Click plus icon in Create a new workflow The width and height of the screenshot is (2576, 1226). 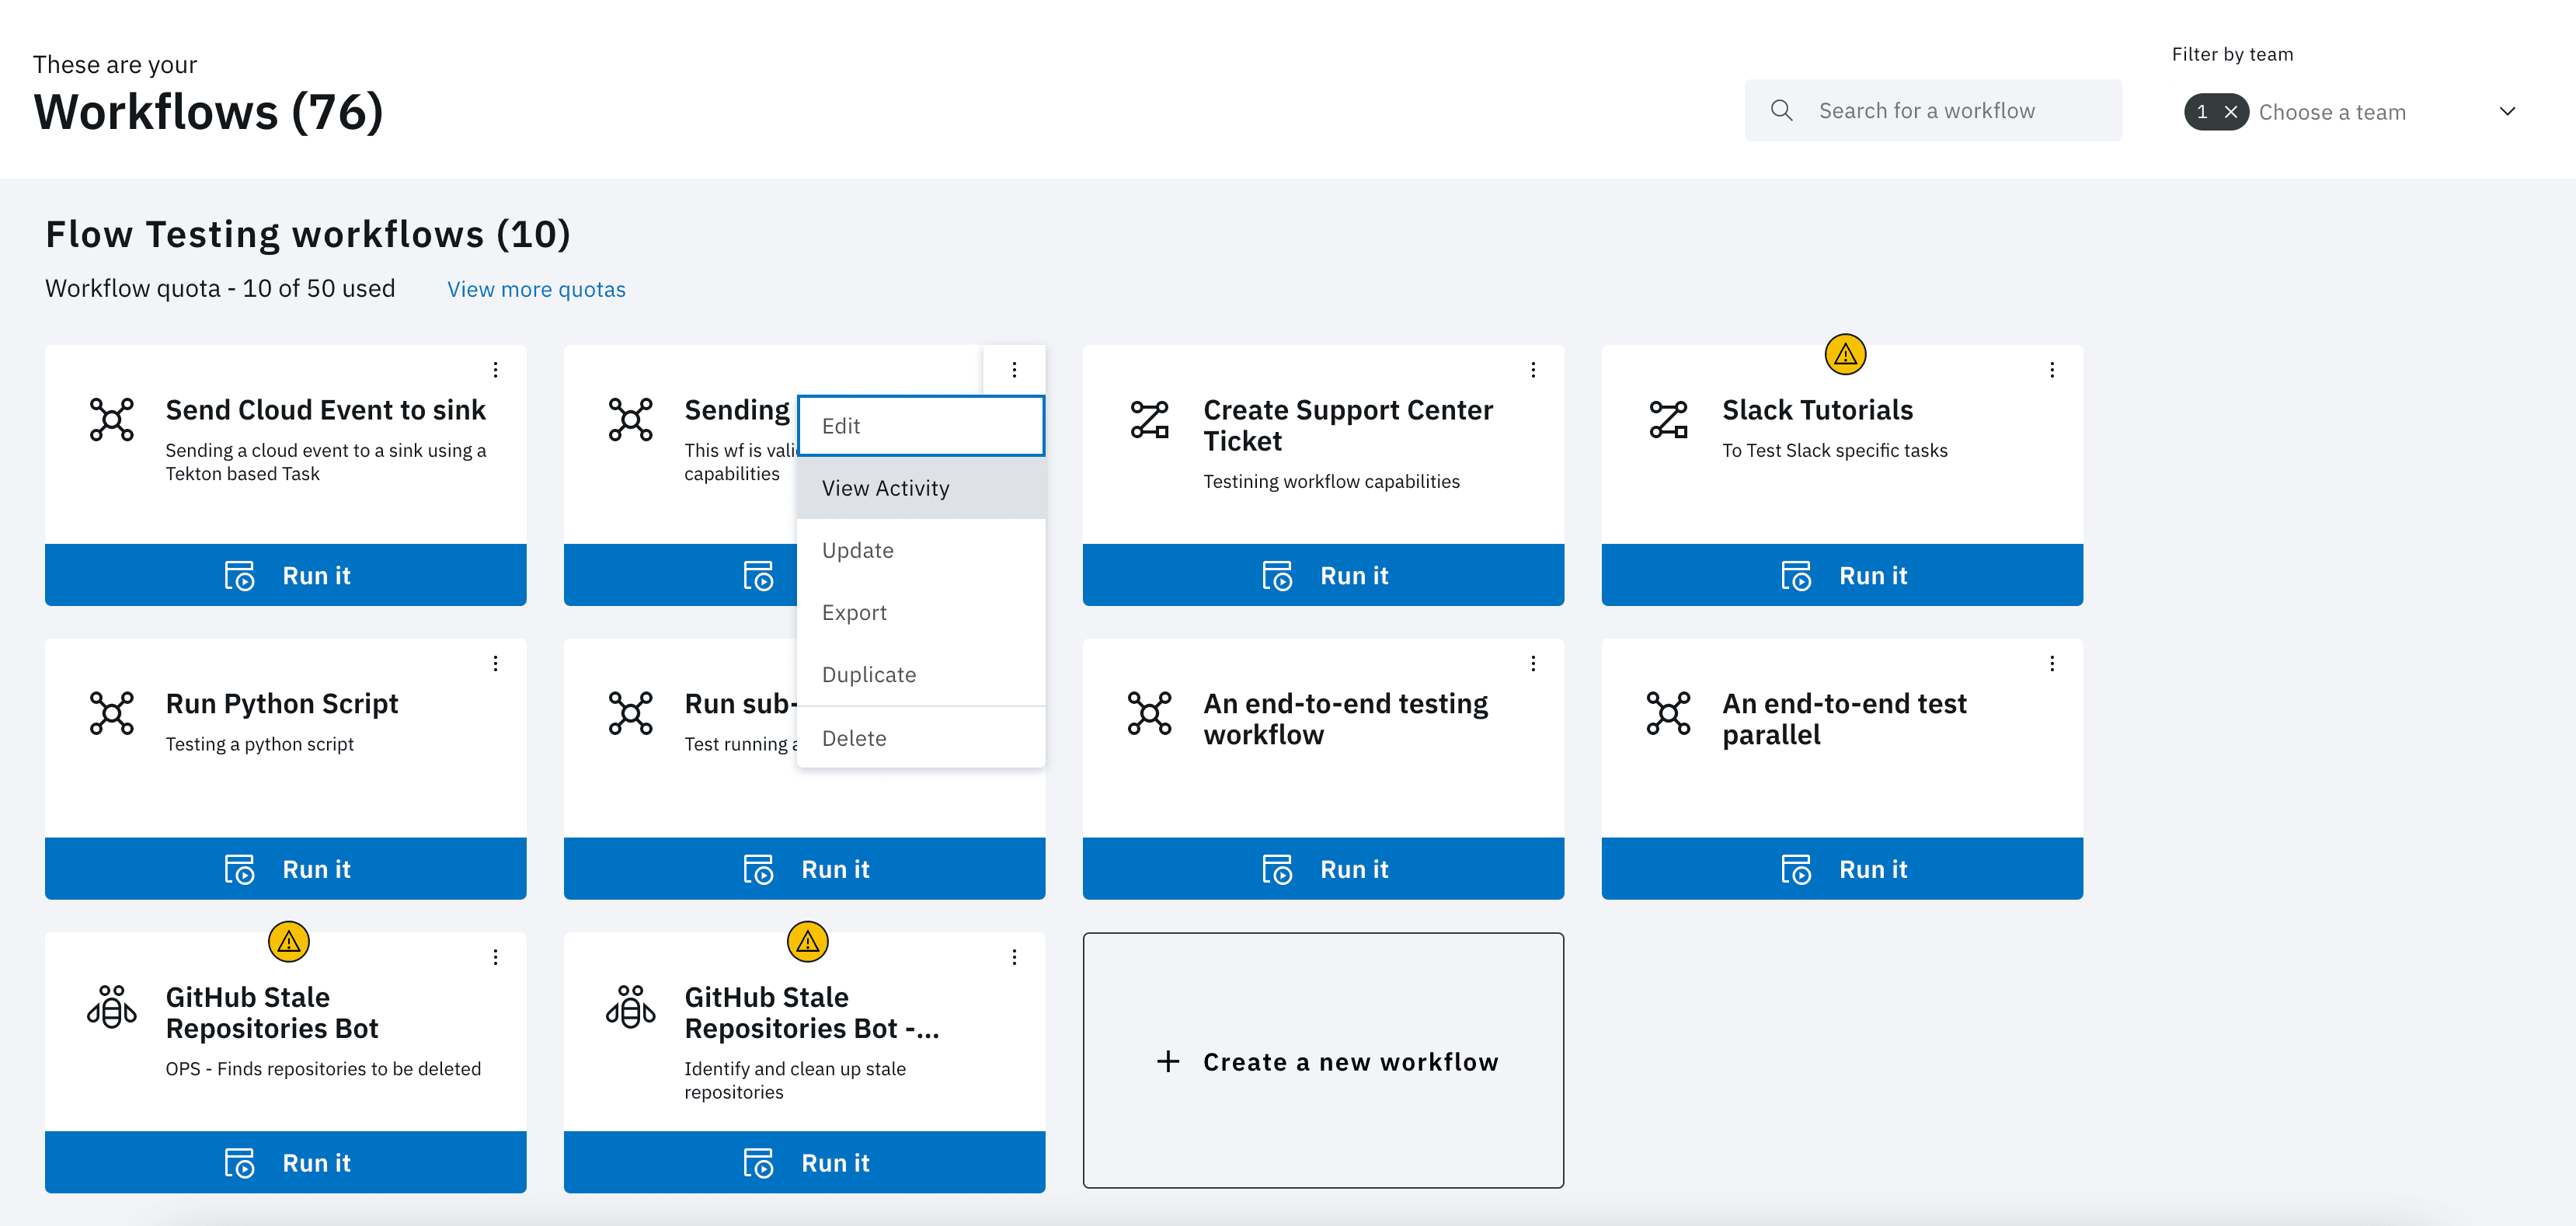[x=1168, y=1062]
